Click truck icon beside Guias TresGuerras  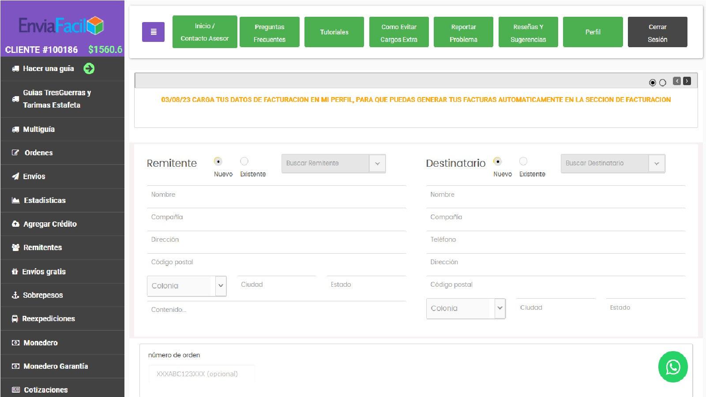pos(15,99)
